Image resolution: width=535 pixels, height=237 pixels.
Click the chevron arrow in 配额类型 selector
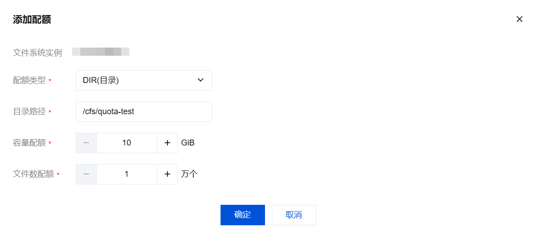tap(201, 80)
